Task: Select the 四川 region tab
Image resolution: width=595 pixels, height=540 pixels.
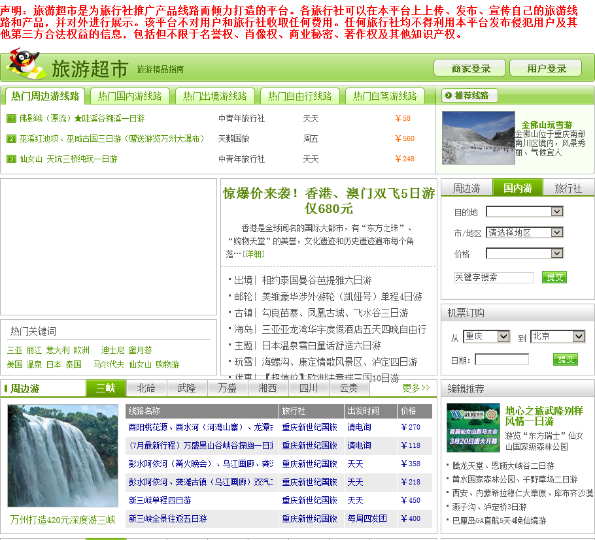Action: click(x=309, y=388)
